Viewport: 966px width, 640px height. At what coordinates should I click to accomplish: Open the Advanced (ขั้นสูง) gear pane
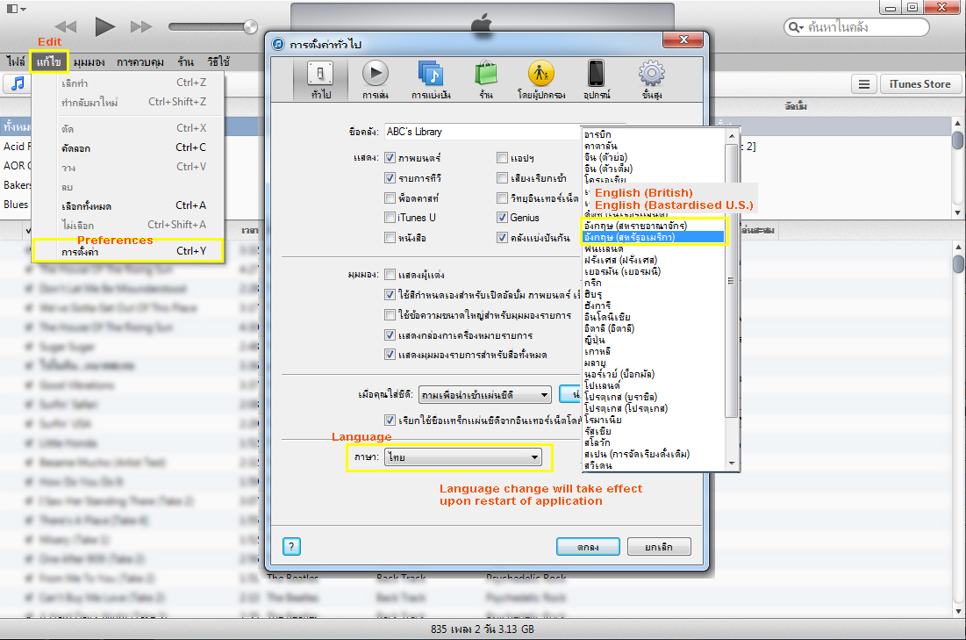pyautogui.click(x=652, y=80)
